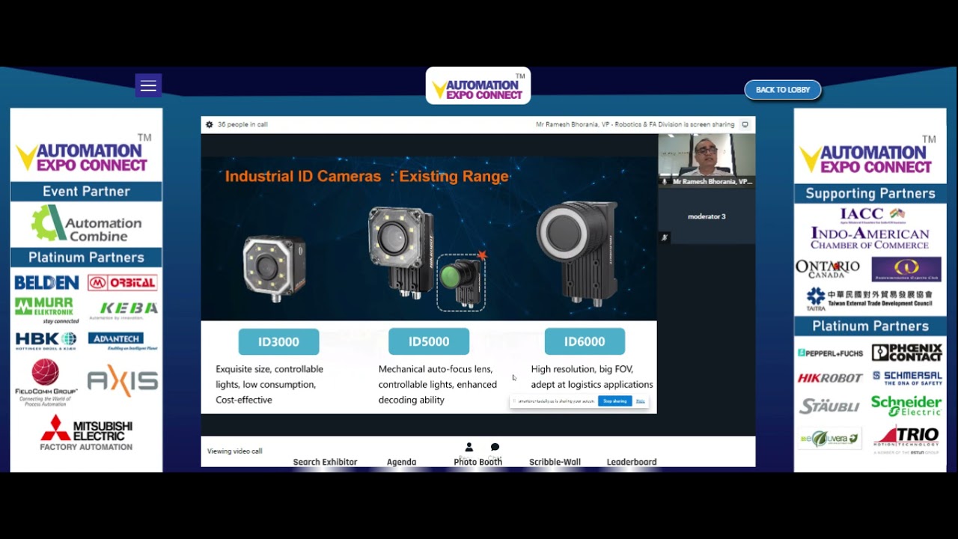Click the IACC Indo-American Chamber logo
958x539 pixels.
pyautogui.click(x=870, y=228)
